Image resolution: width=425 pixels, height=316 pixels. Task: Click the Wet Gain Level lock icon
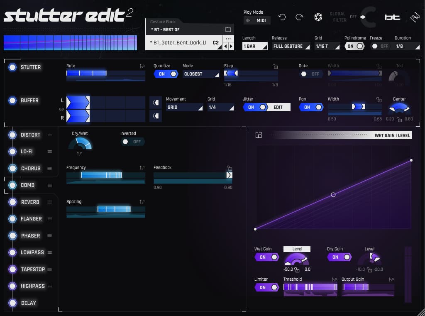[297, 269]
